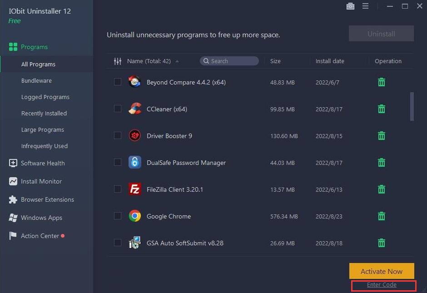
Task: Click inside the Search field
Action: coord(229,61)
